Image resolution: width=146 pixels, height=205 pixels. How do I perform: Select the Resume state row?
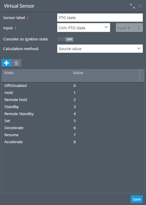(x=73, y=135)
